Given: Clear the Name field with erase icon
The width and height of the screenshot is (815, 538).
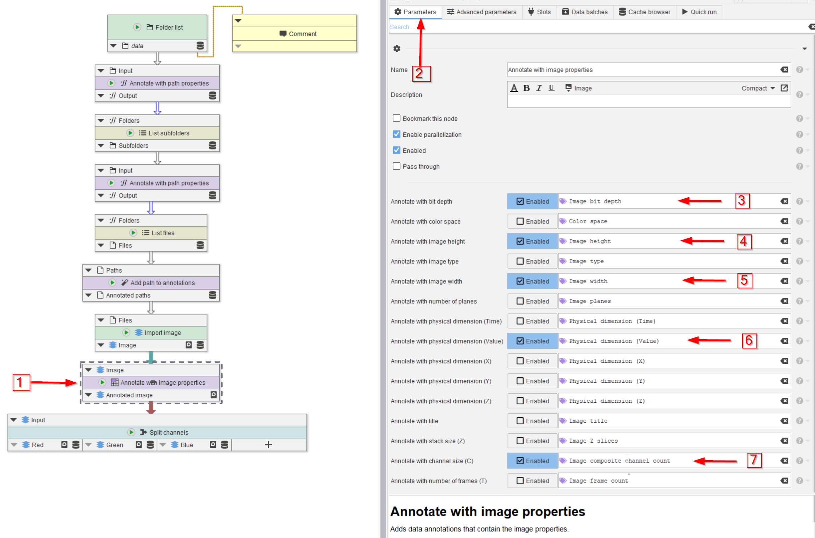Looking at the screenshot, I should click(x=784, y=69).
